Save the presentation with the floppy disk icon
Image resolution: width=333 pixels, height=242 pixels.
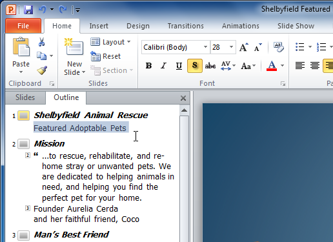28,10
